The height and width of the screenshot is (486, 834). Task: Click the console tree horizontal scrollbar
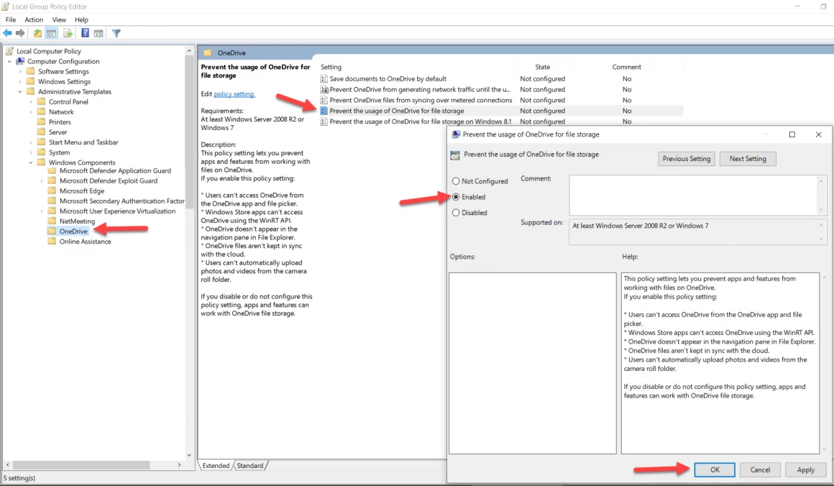81,464
